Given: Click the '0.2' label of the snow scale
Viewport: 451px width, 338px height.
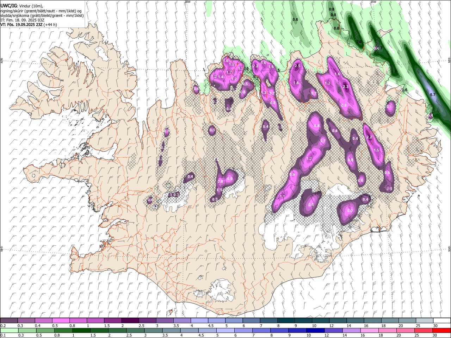Looking at the screenshot, I should tap(3, 326).
